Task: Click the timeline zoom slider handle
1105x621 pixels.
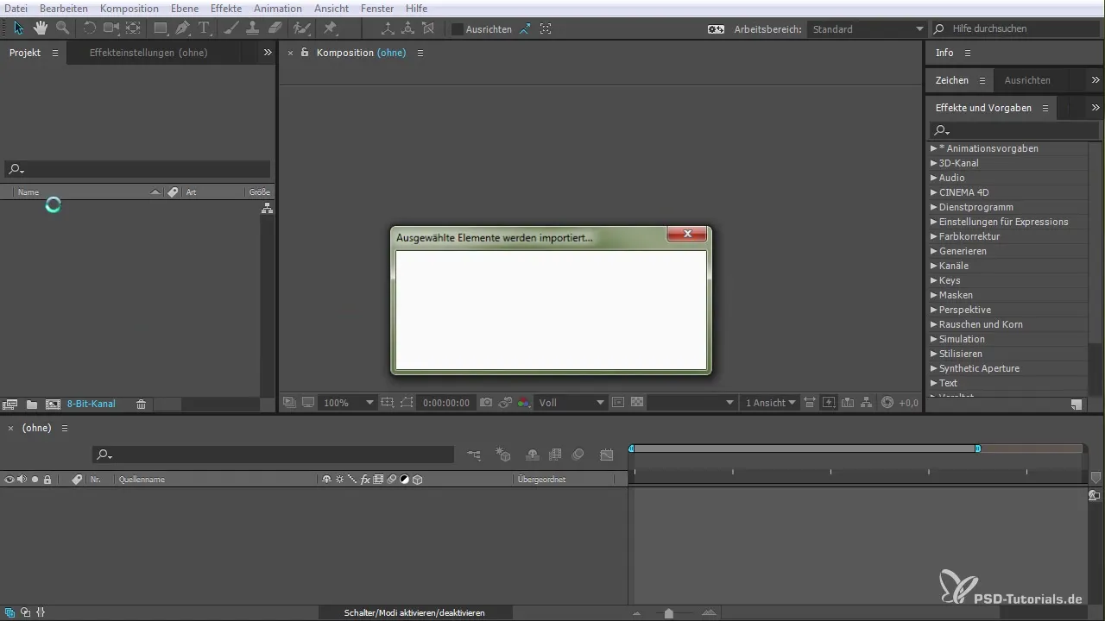Action: (x=668, y=613)
